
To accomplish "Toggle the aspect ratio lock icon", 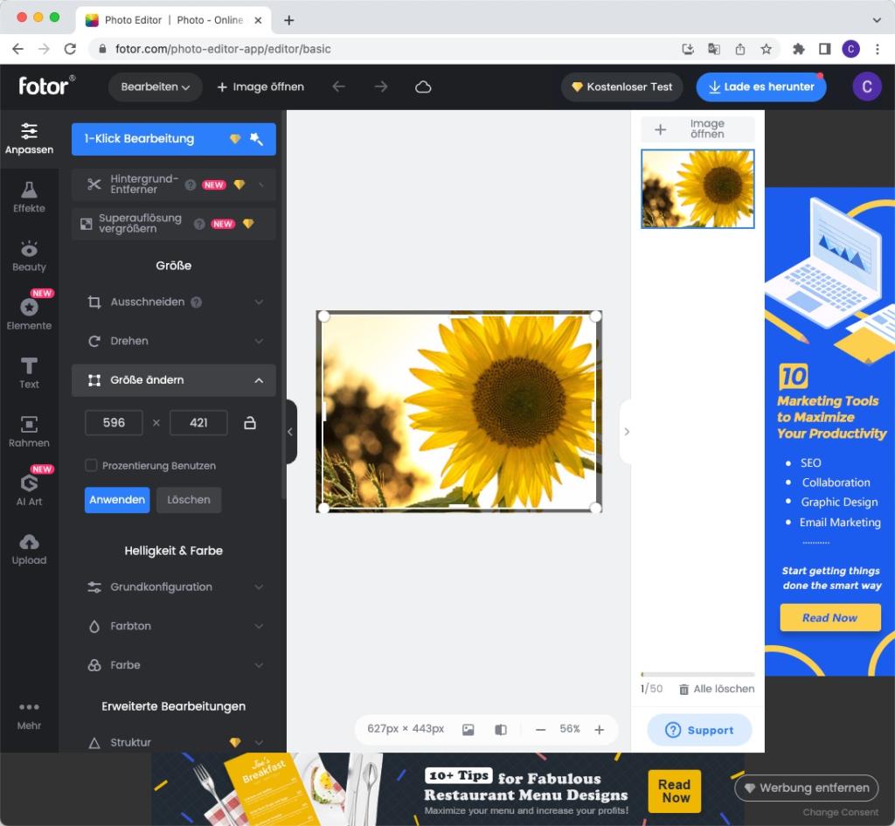I will pos(250,423).
